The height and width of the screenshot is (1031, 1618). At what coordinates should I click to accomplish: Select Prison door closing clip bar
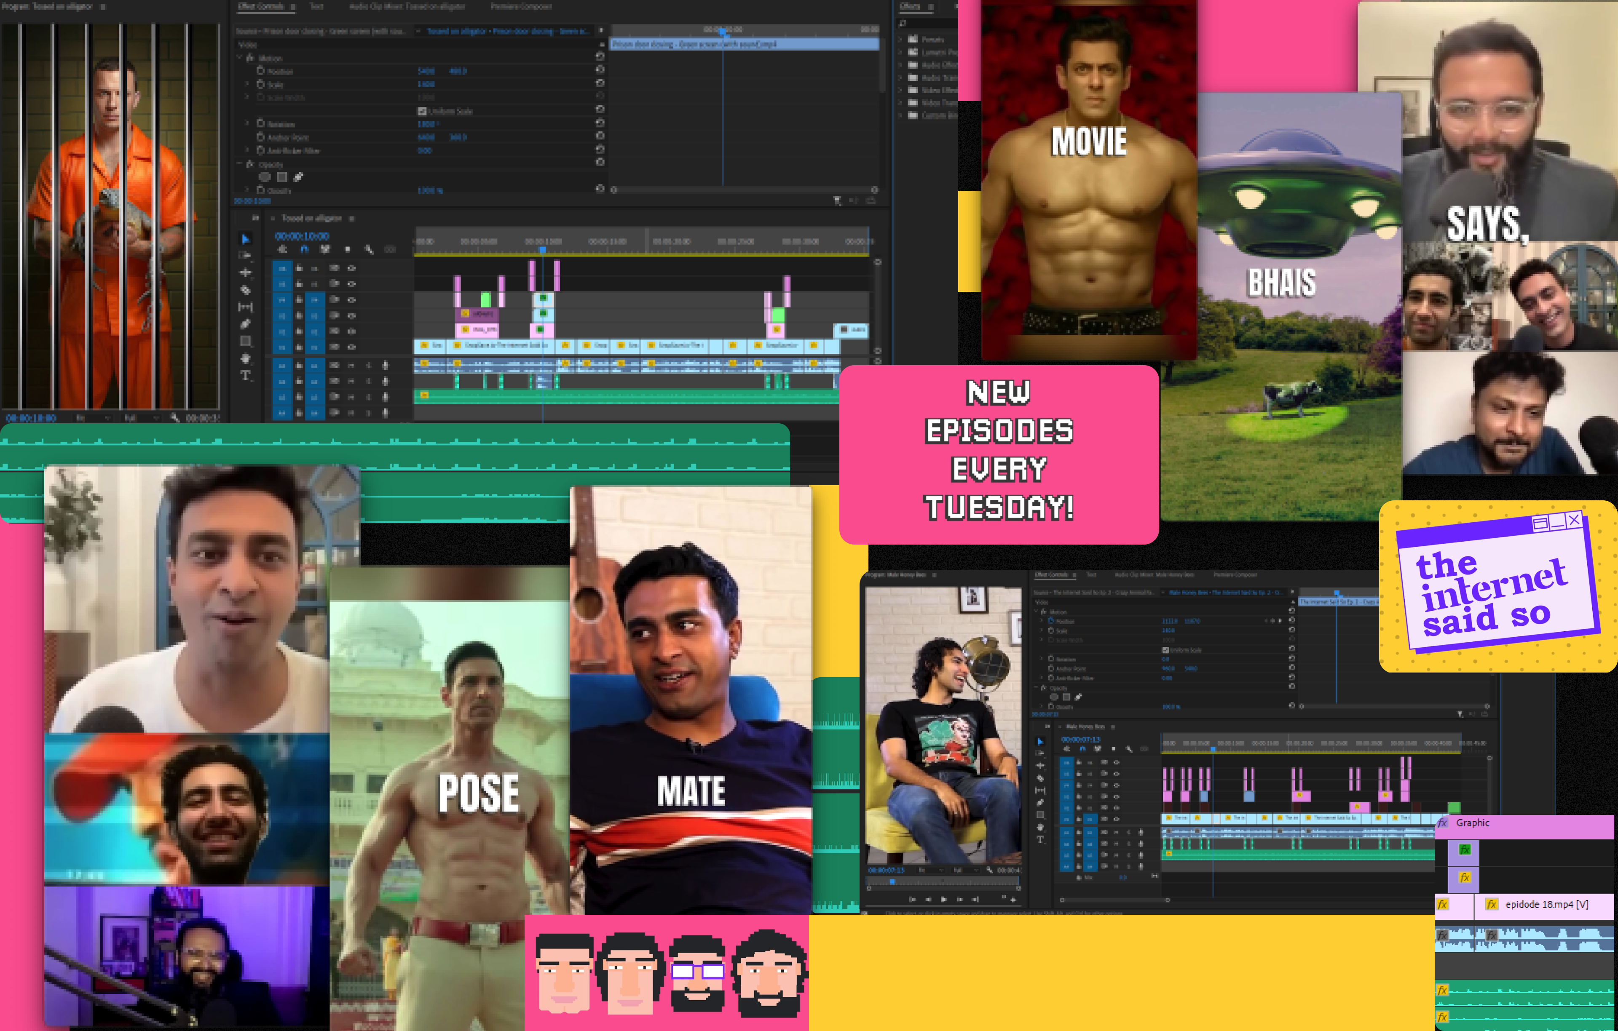(x=745, y=44)
